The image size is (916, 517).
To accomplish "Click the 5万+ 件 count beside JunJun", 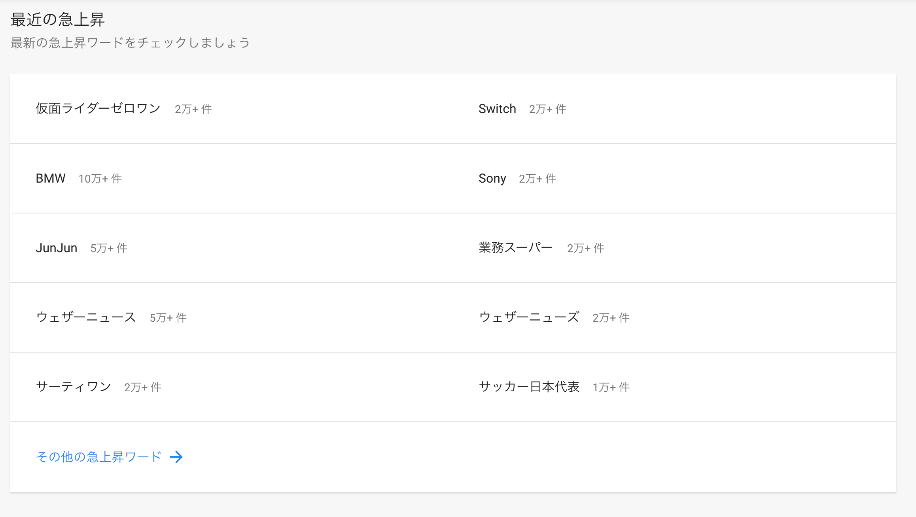I will click(x=109, y=248).
